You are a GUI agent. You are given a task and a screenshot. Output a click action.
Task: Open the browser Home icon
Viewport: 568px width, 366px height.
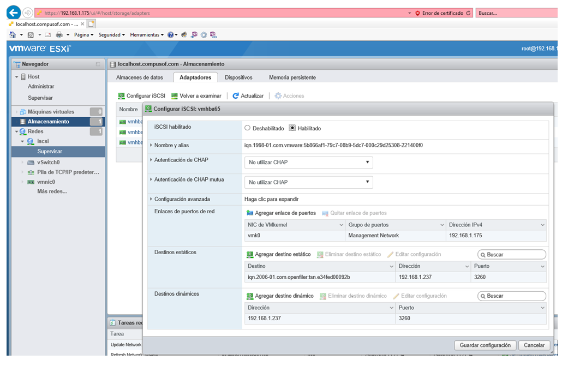(x=13, y=35)
